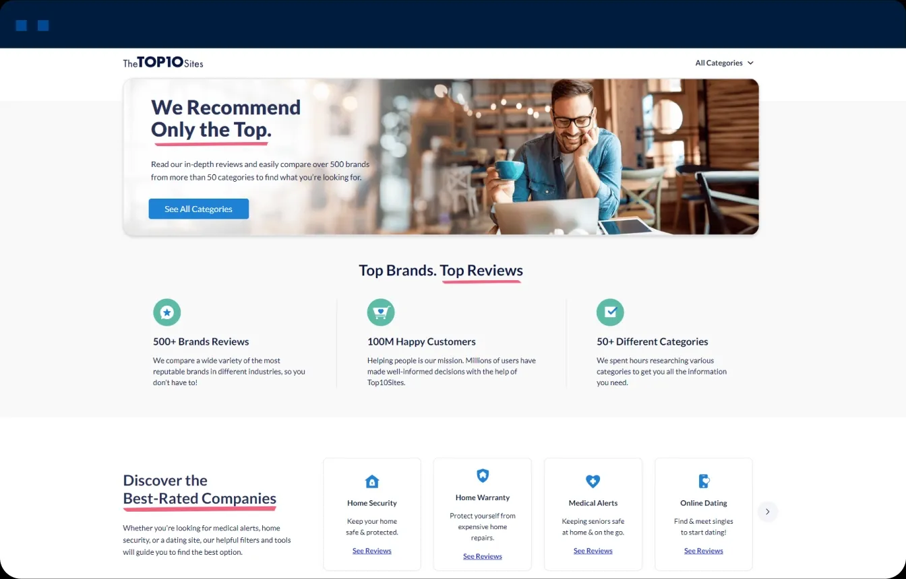Click the TheTop10Sites logo
This screenshot has height=579, width=906.
pos(162,63)
